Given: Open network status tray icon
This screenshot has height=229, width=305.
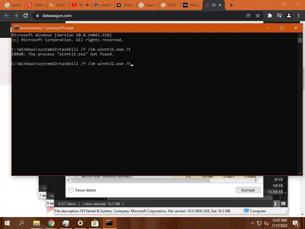Looking at the screenshot, I should [259, 223].
